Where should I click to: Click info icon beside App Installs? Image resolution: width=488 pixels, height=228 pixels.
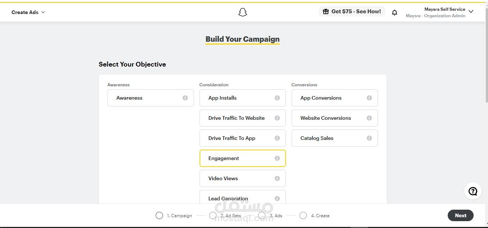[277, 98]
